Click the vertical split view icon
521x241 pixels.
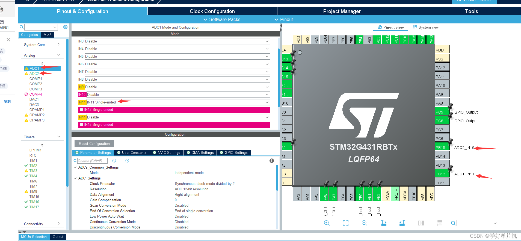pyautogui.click(x=421, y=223)
